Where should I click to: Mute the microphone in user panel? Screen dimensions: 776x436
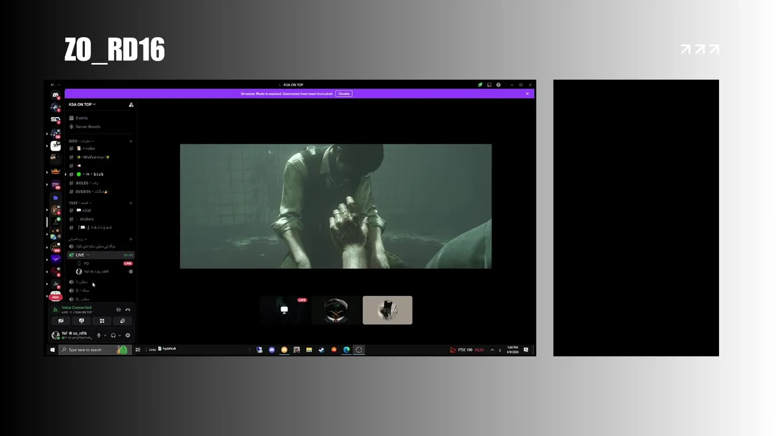coord(99,335)
